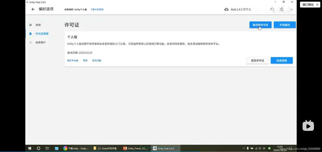This screenshot has height=152, width=322.
Task: Click the battery tray icon
Action: coord(252,148)
